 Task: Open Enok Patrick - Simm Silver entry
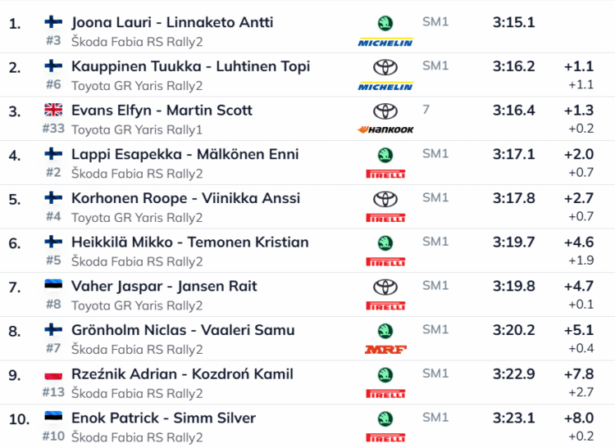[164, 418]
